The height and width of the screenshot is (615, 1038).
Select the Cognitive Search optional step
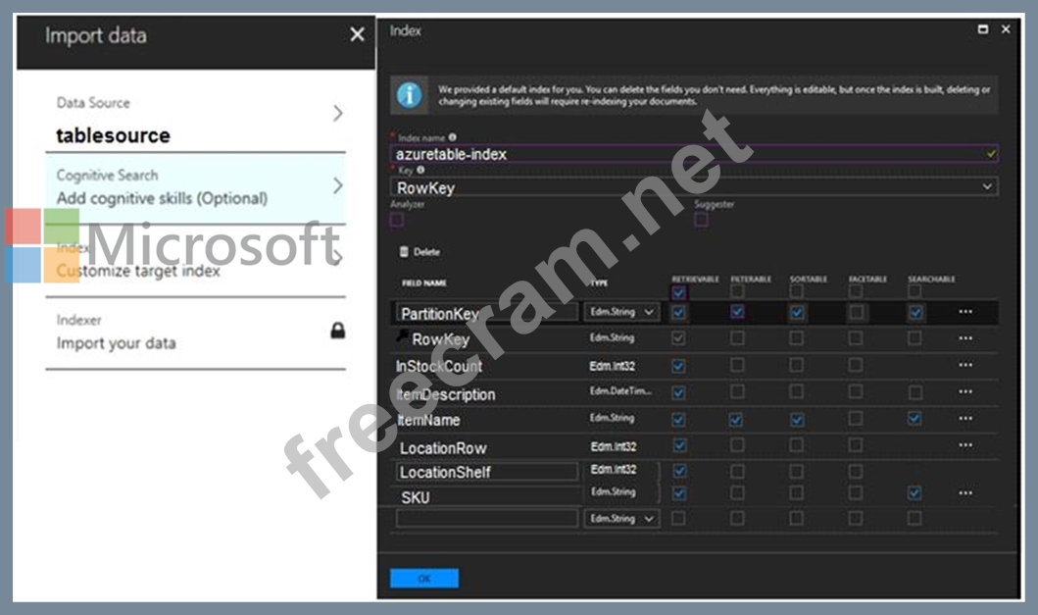(196, 186)
